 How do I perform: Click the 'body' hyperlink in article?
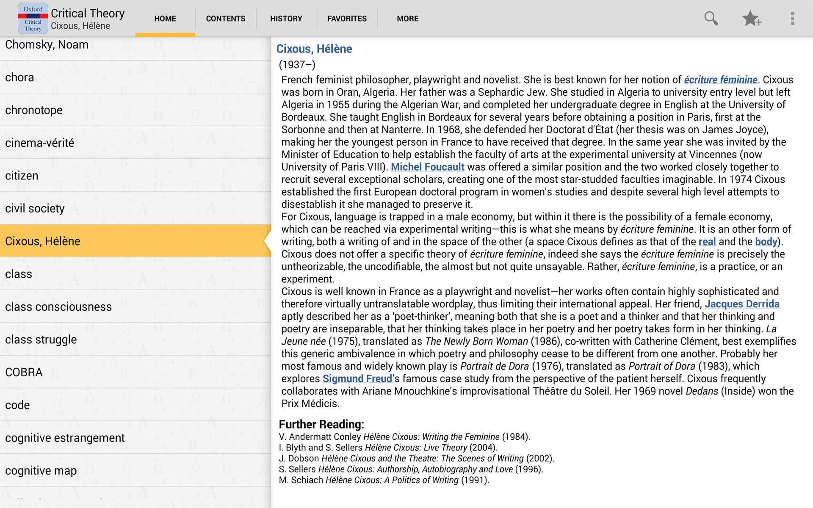pos(766,242)
